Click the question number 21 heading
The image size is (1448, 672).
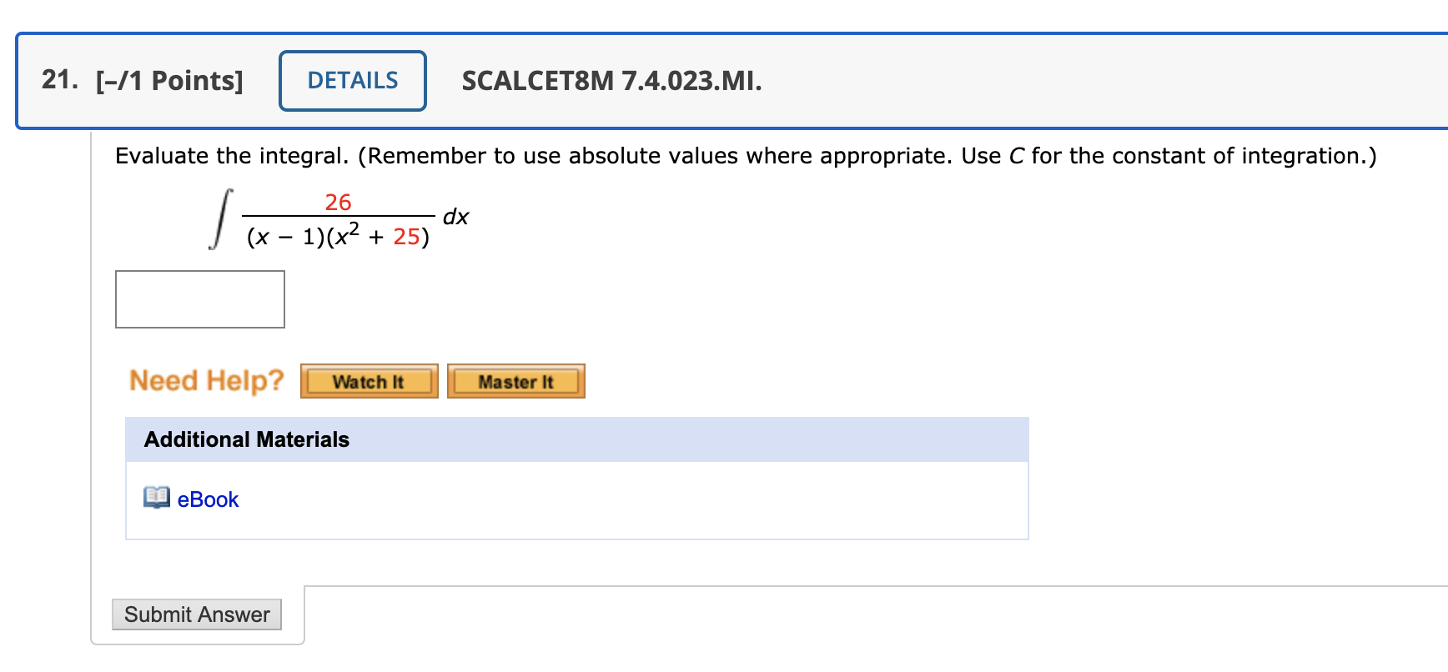[x=56, y=79]
